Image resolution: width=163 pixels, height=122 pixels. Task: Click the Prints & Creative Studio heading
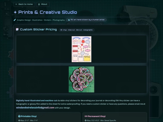click(x=48, y=12)
